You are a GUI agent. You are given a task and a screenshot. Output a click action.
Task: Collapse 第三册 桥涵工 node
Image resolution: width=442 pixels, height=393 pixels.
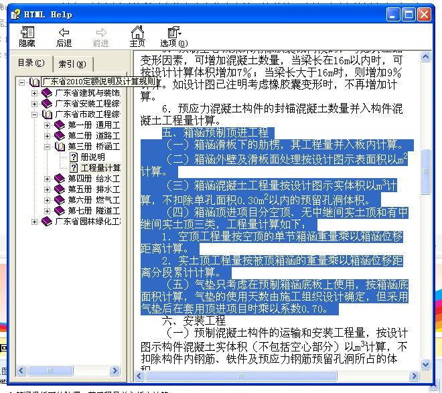(x=47, y=147)
